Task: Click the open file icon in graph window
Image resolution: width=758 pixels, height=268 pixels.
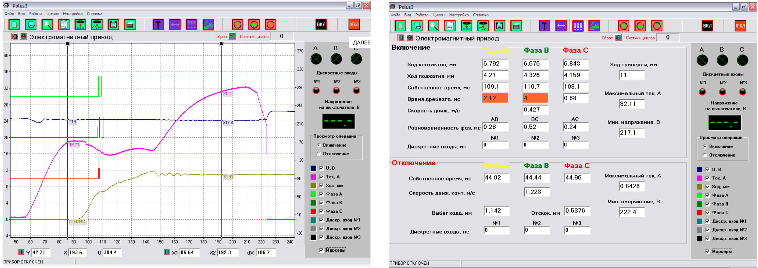Action: pos(31,25)
